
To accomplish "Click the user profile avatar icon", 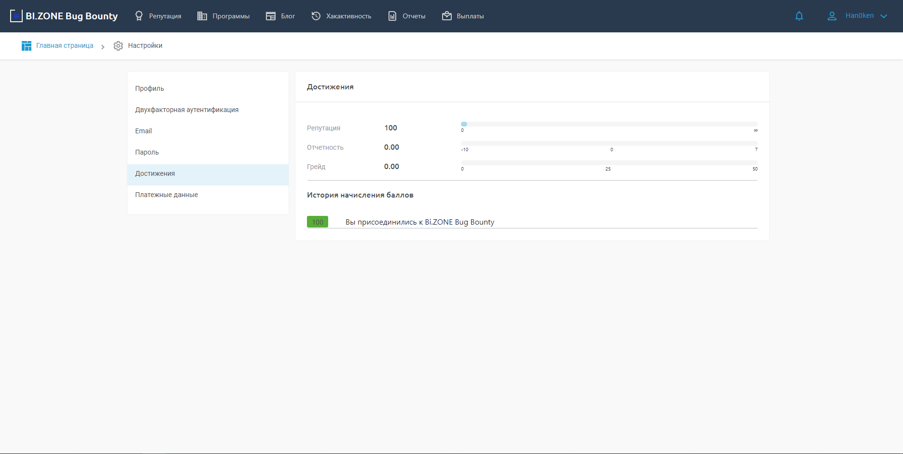I will (832, 16).
